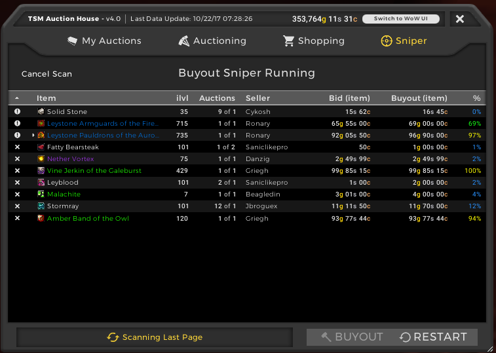
Task: Select the Leyblood item name
Action: click(63, 182)
